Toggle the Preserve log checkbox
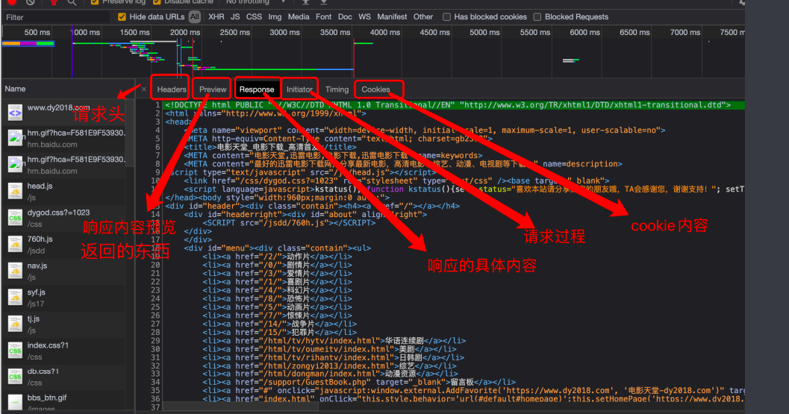Screen dimensions: 789x414 pos(95,2)
